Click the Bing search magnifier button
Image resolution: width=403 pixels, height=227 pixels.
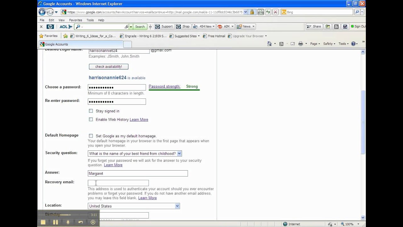point(357,12)
